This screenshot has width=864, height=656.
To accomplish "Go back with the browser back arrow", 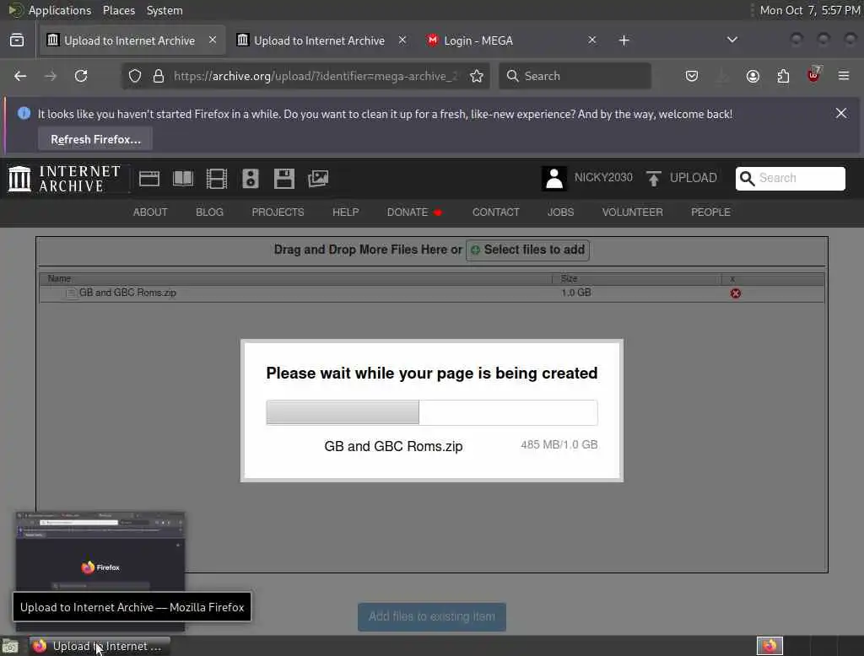I will 20,76.
